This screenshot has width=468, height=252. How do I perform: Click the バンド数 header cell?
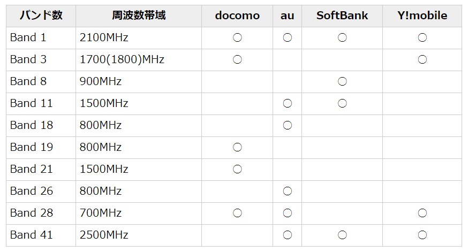pyautogui.click(x=41, y=16)
